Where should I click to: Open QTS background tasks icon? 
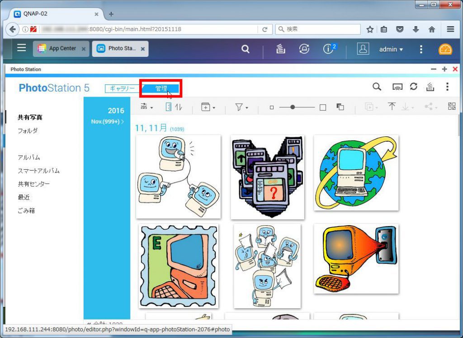[280, 49]
